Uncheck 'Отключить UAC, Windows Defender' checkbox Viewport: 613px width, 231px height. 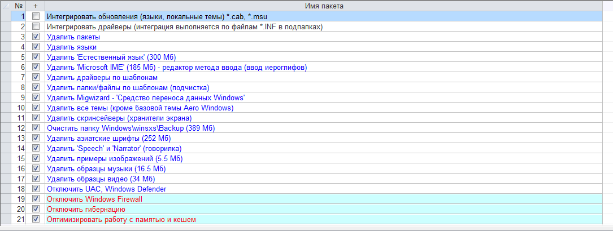coord(36,189)
